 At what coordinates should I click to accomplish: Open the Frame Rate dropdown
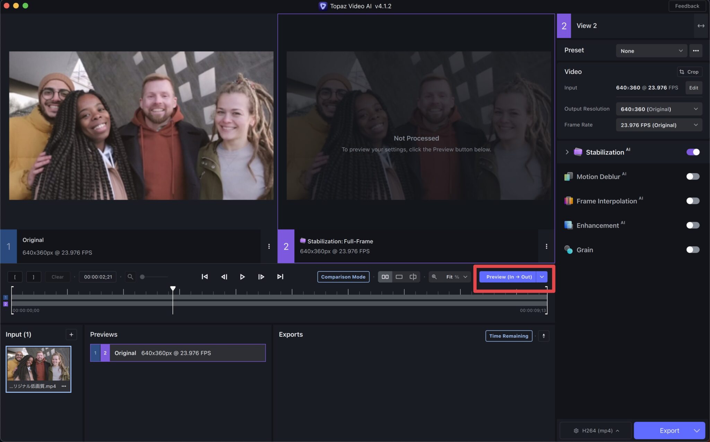coord(658,125)
